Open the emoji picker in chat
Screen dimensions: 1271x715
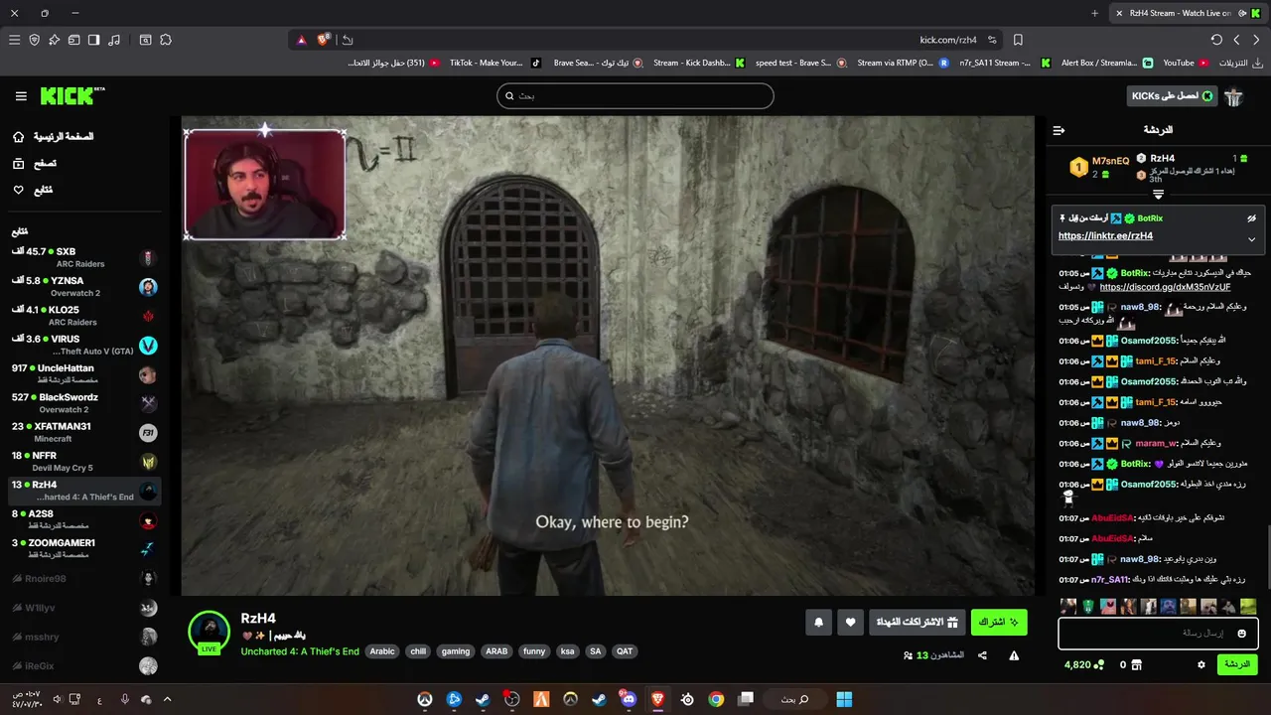pyautogui.click(x=1241, y=634)
